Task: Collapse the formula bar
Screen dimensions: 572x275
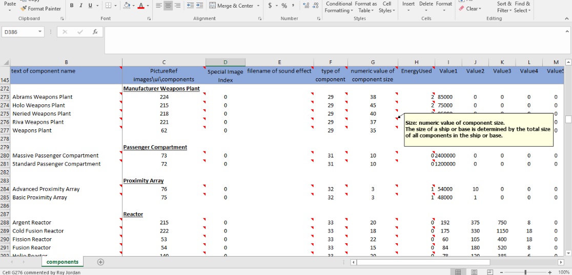Action: pyautogui.click(x=566, y=32)
